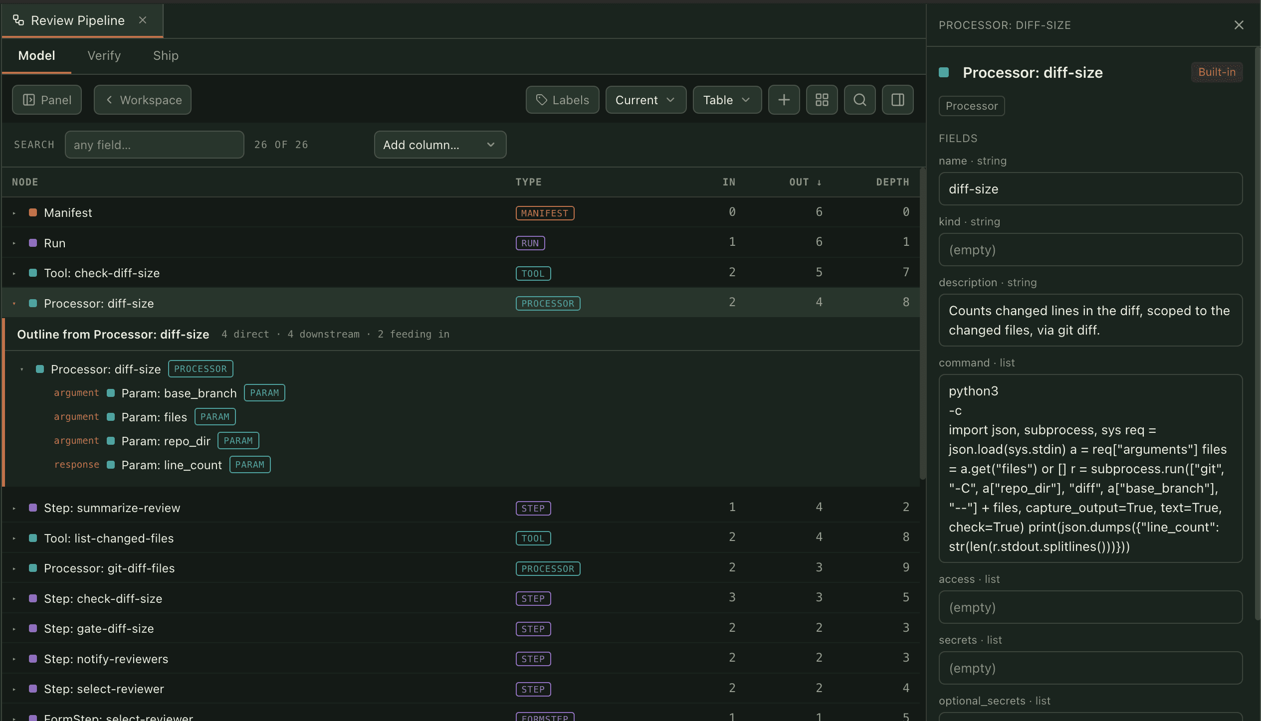Select Param: repo_dir in the outline
This screenshot has width=1261, height=721.
166,441
